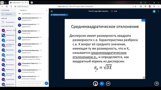This screenshot has height=90, width=161.
Task: Minimize the presentation with the blue button
Action: coord(143,20)
